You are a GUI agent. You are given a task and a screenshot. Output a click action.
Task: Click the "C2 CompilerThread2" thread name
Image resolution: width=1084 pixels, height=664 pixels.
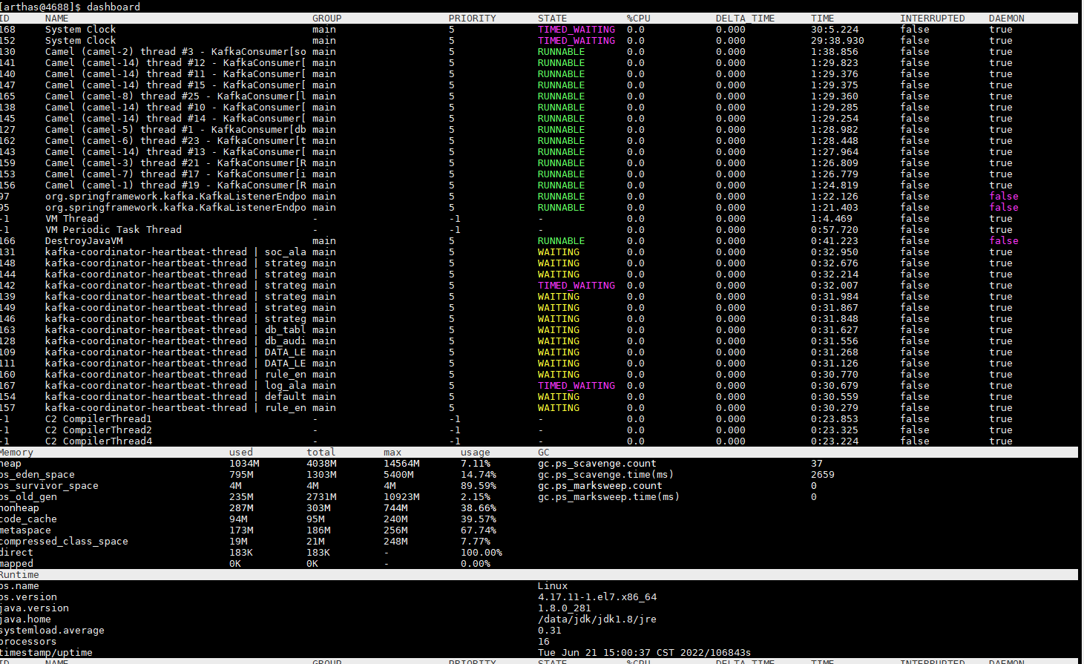[98, 430]
